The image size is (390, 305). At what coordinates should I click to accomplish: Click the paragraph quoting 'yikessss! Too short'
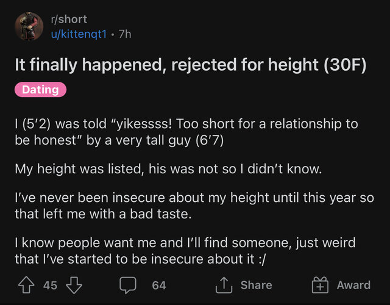click(x=186, y=132)
